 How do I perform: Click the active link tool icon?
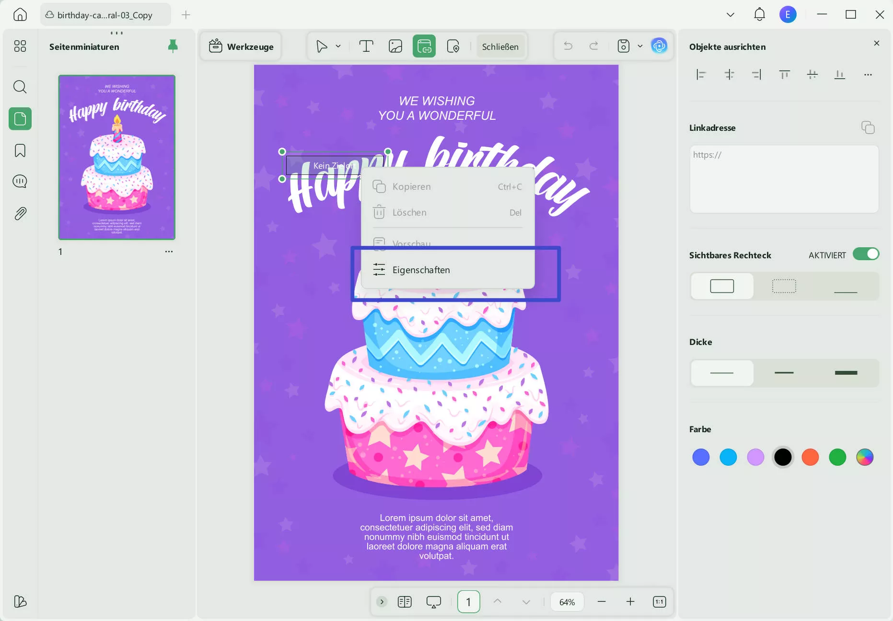click(x=424, y=46)
